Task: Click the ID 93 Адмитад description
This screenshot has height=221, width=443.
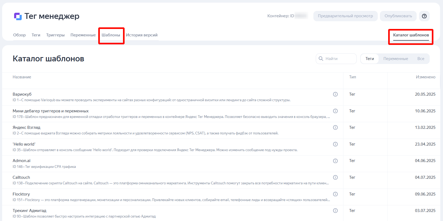Action: pyautogui.click(x=84, y=216)
